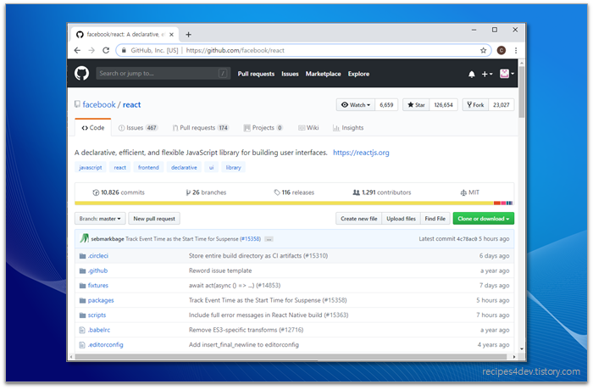The image size is (593, 390).
Task: View the 1,291 contributors link
Action: [x=381, y=192]
